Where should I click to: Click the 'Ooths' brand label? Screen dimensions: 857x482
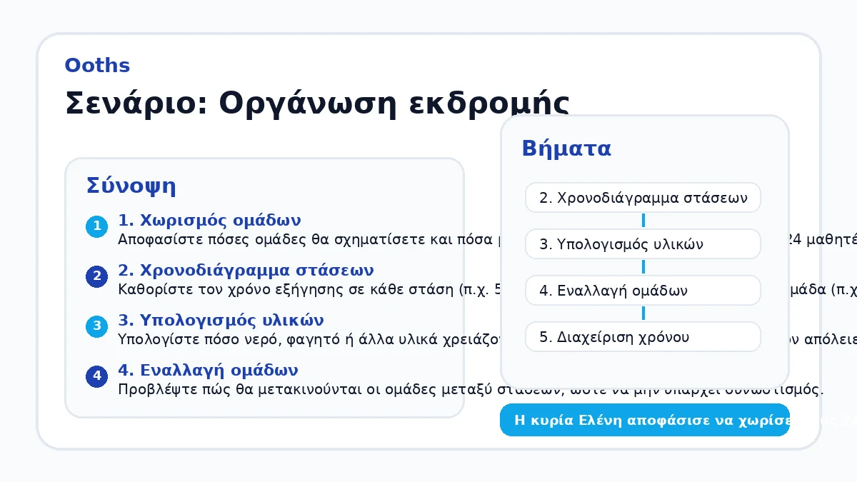coord(97,66)
